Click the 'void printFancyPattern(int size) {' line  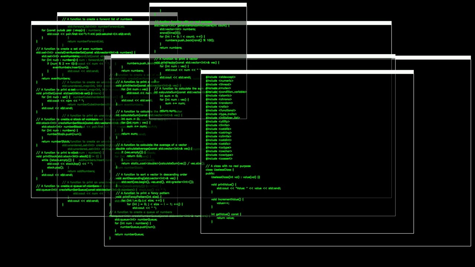click(x=138, y=197)
